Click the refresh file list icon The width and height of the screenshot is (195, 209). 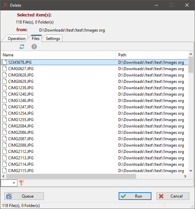pos(22,47)
